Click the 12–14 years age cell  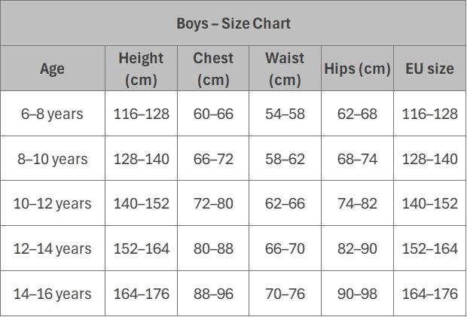pyautogui.click(x=52, y=248)
